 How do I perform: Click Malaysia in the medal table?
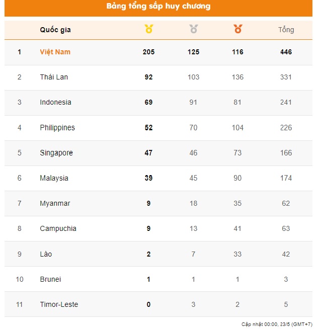tap(54, 178)
